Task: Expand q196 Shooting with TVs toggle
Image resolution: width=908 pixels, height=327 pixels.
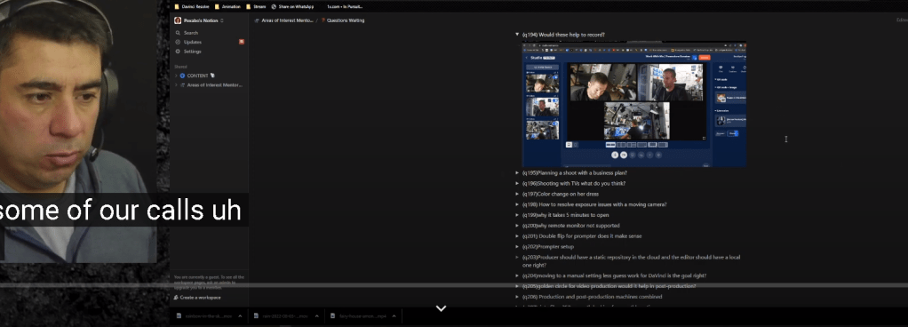Action: pyautogui.click(x=517, y=183)
